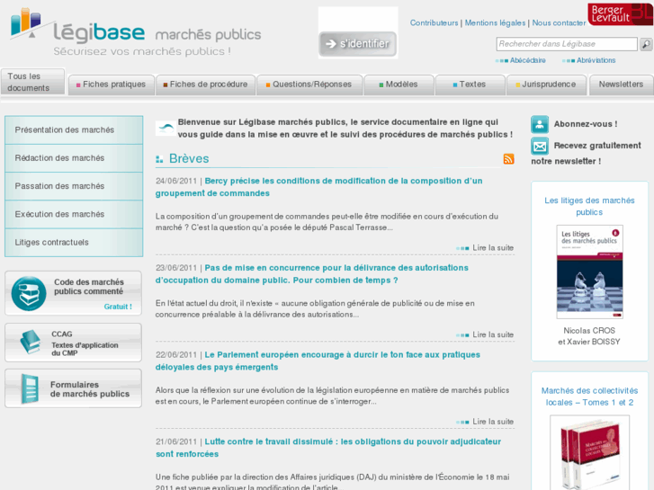Click the Légibase marchés publics logo

point(136,31)
